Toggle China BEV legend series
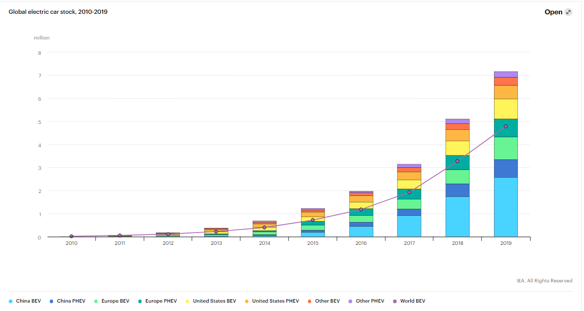584x311 pixels. (25, 301)
